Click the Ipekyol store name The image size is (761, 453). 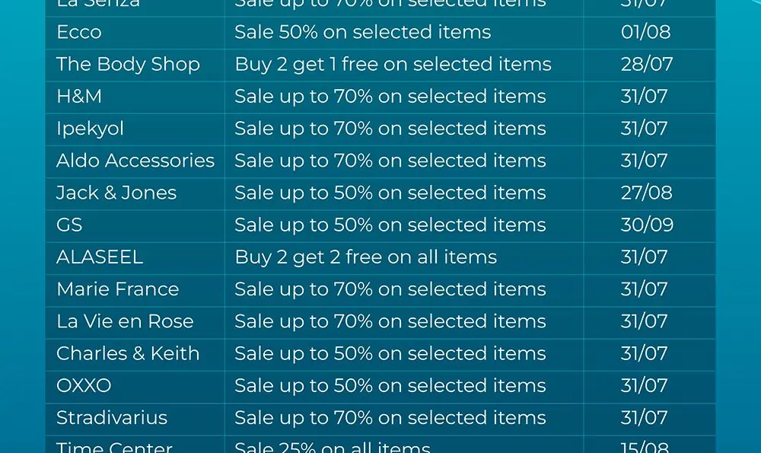[91, 129]
